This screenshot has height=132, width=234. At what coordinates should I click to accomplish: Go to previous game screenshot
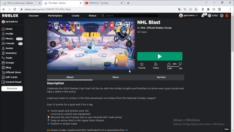[53, 44]
